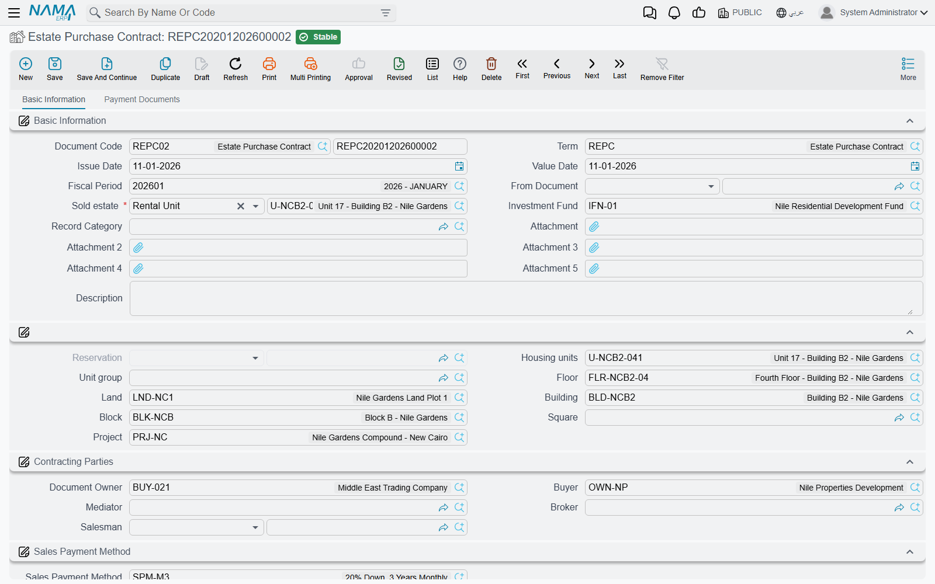This screenshot has width=935, height=584.
Task: Open the notifications bell
Action: pos(674,13)
